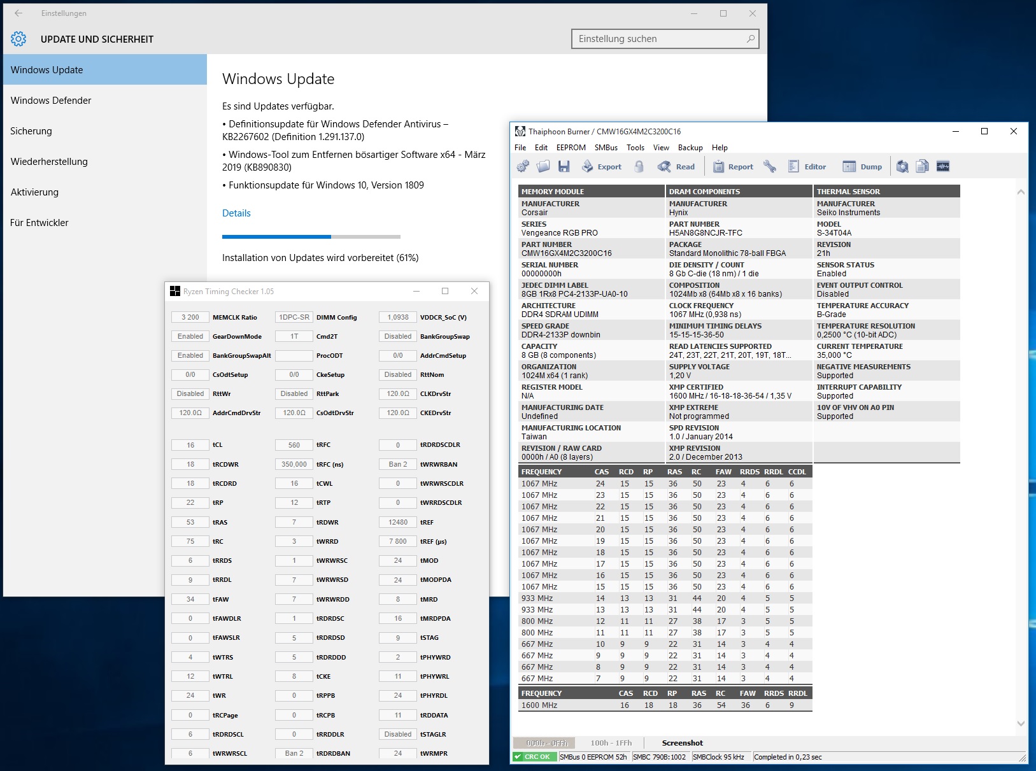Click the tRAS value field showing 53
1036x771 pixels.
(190, 522)
